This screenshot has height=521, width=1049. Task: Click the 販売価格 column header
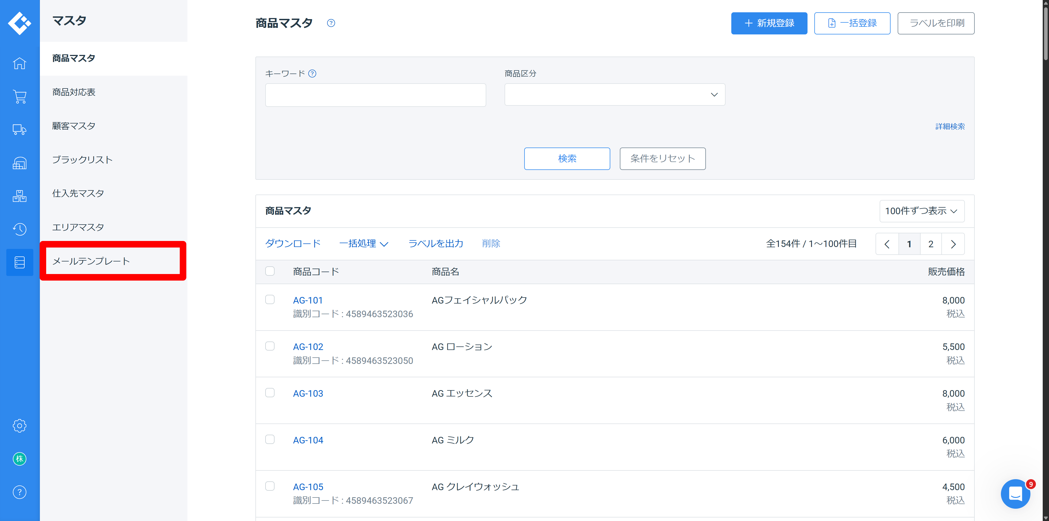[x=946, y=272]
